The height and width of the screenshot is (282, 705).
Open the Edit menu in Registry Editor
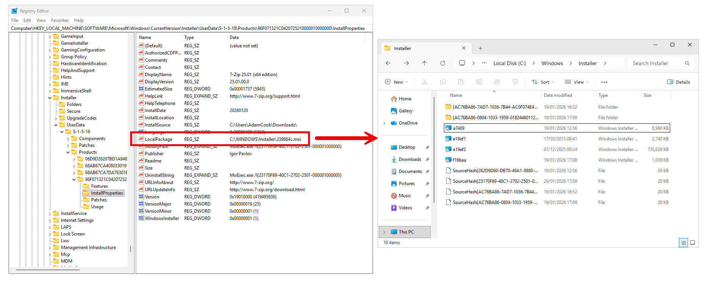tap(27, 20)
